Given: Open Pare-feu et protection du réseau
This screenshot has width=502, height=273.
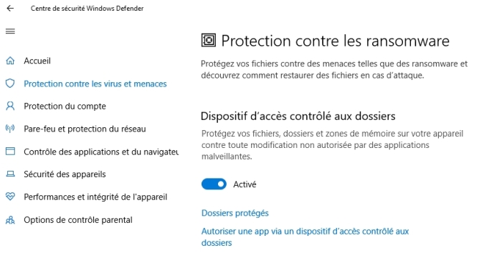Looking at the screenshot, I should click(x=85, y=129).
